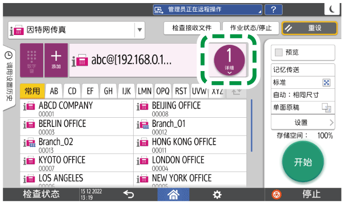This screenshot has width=343, height=203.
Task: Open settings gear in bottom bar
Action: pyautogui.click(x=217, y=194)
